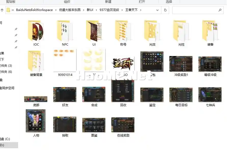Click the search magnifier icon
This screenshot has height=150, width=227.
220,10
